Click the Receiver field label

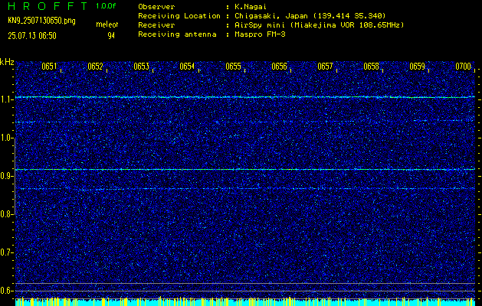tap(156, 25)
